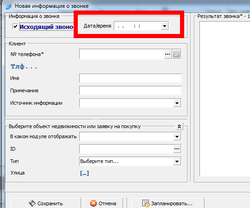Click the Улица [...] link

pos(84,173)
